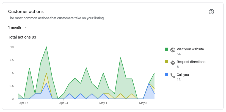Click the blue Call you swatch

(166, 74)
